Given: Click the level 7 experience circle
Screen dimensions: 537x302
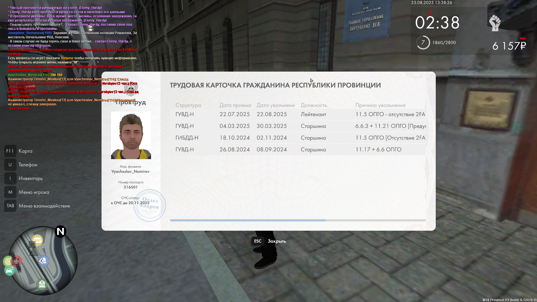Looking at the screenshot, I should [423, 43].
